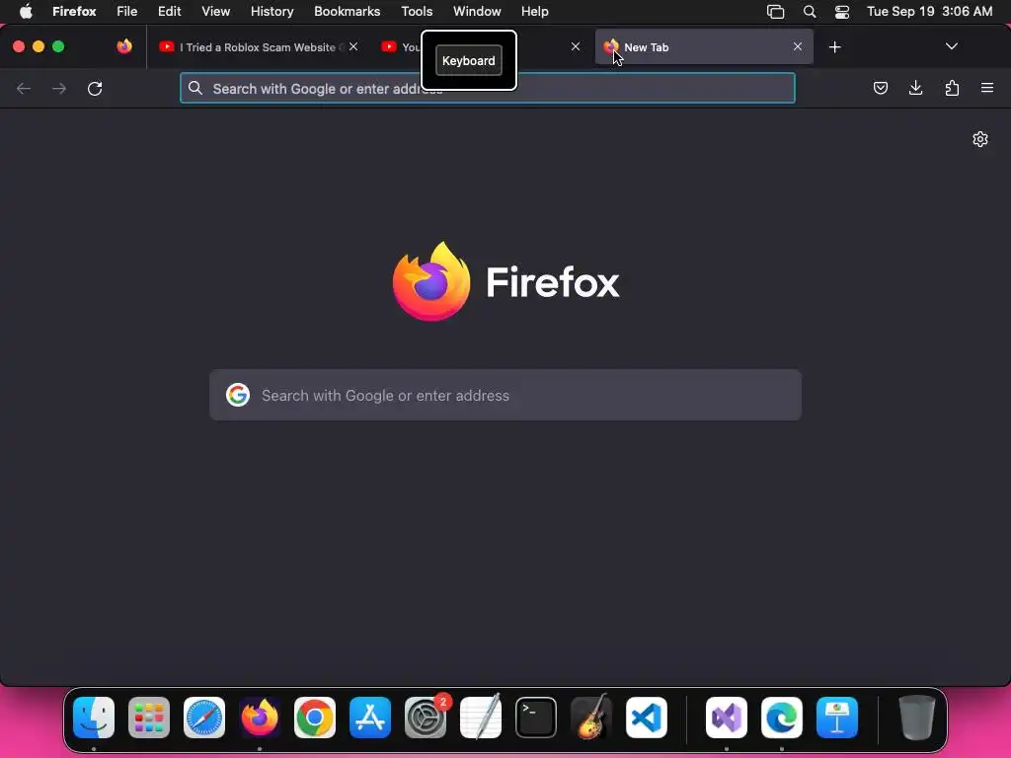
Task: Open the New Tab personalize gear
Action: point(980,139)
